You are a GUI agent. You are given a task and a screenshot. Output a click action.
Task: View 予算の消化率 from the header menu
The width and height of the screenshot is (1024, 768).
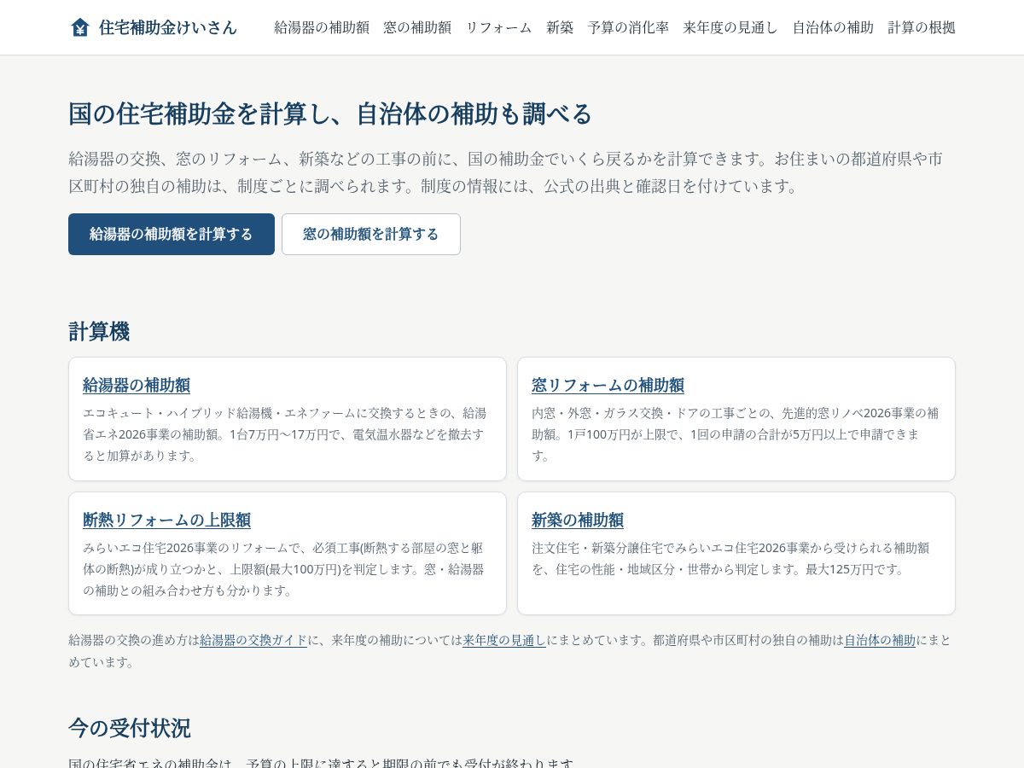(628, 27)
